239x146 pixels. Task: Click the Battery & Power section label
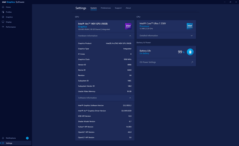(143, 42)
